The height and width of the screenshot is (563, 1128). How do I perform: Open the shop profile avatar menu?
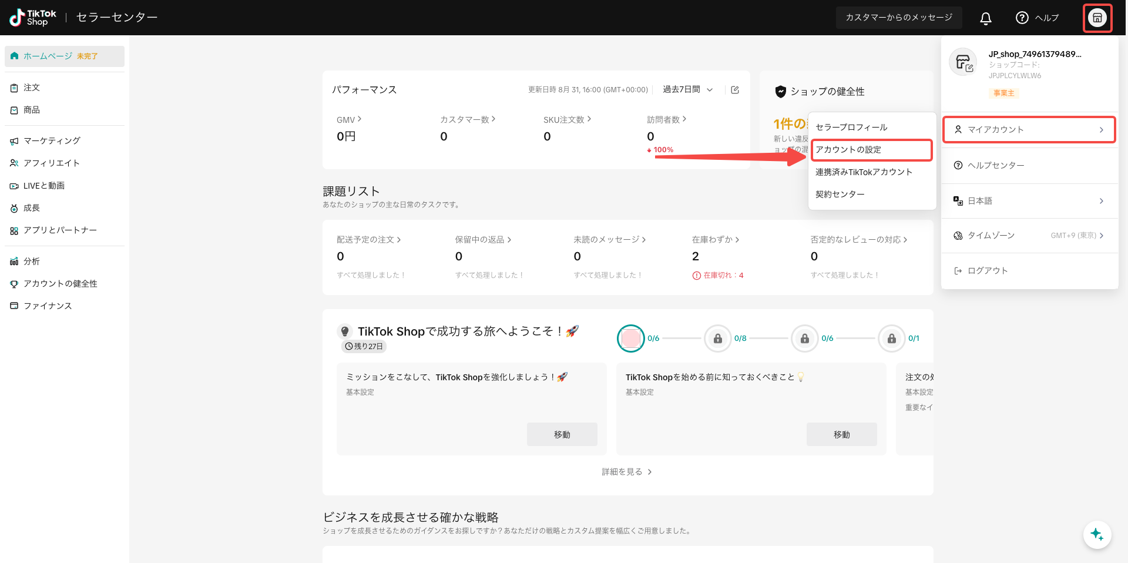(1097, 18)
